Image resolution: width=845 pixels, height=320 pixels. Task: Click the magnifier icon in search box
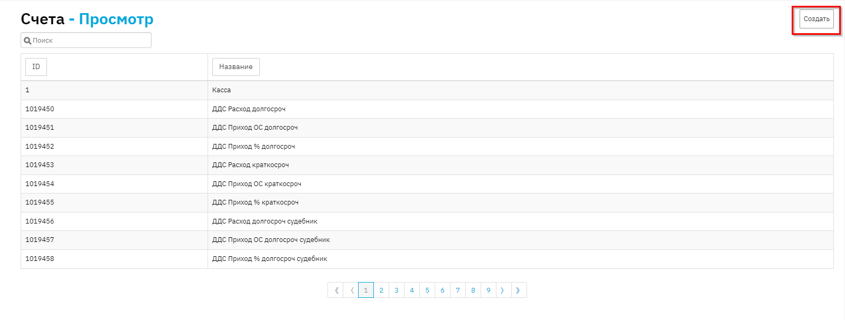(27, 41)
